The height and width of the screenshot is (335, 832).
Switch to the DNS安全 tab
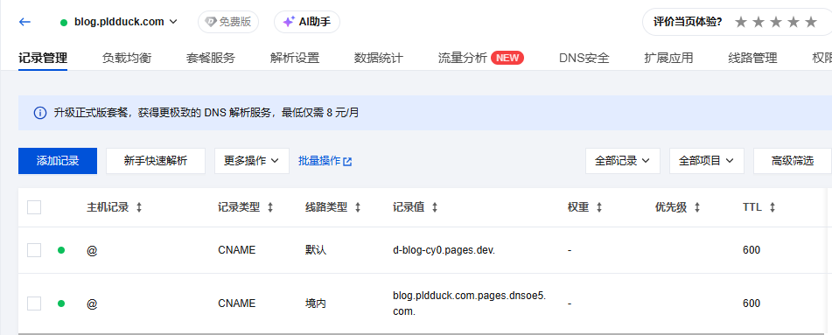click(x=584, y=58)
